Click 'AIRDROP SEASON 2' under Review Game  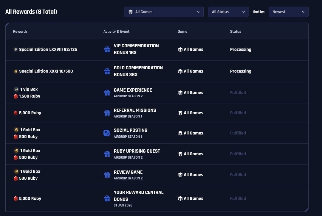pos(128,178)
